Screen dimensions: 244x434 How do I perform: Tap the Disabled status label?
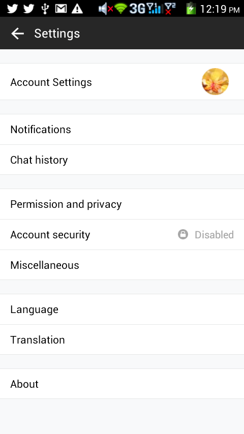point(214,235)
